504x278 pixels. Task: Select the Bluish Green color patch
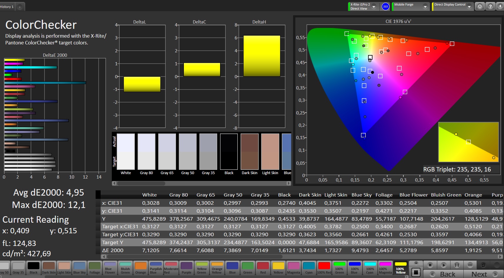point(125,268)
